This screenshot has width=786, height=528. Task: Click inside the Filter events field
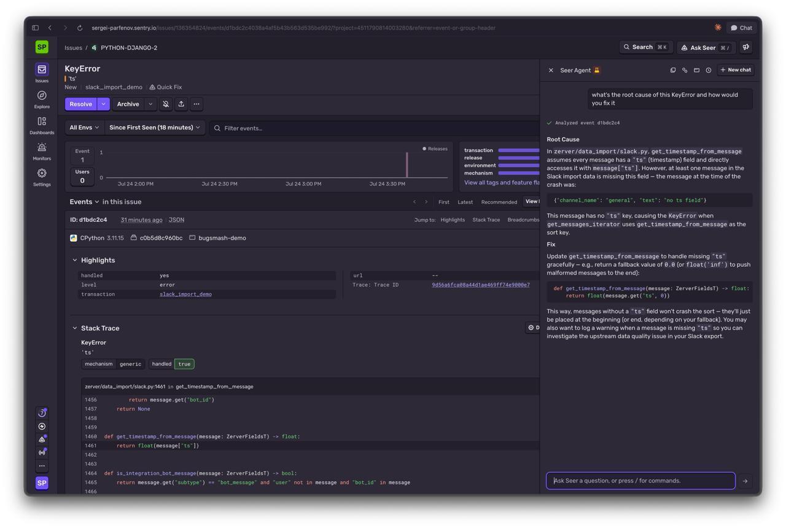tap(375, 128)
